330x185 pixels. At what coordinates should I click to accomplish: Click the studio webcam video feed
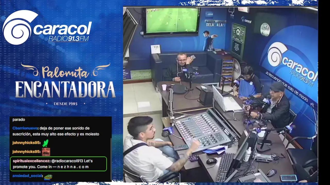(x=220, y=94)
